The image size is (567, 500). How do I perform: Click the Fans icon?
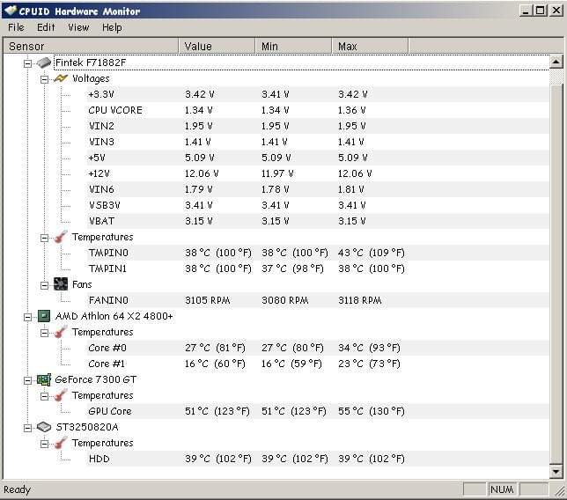[x=61, y=284]
